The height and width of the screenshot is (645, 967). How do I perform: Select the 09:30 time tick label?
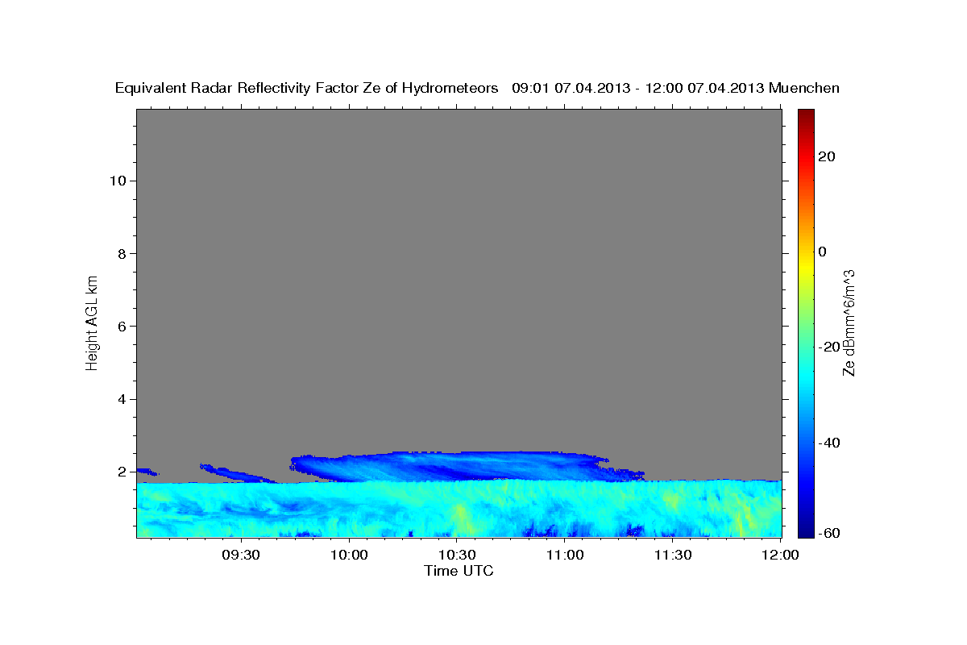[241, 555]
